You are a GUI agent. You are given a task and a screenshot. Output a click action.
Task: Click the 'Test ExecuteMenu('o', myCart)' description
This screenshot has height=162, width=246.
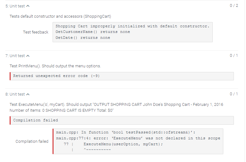(116, 105)
